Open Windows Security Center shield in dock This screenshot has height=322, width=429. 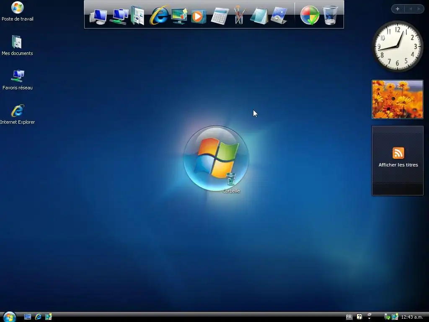coord(310,16)
